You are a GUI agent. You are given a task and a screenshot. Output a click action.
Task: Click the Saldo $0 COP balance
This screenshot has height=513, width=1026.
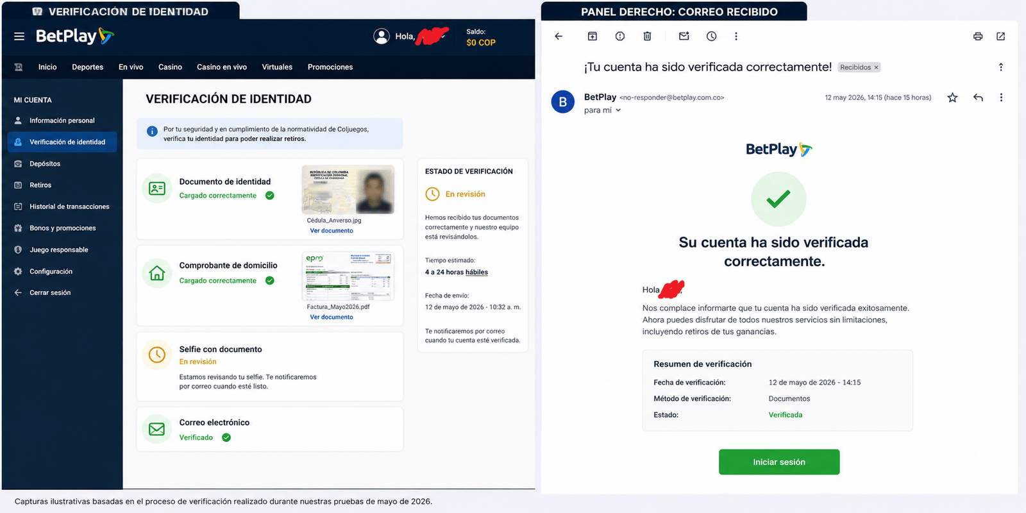(481, 42)
